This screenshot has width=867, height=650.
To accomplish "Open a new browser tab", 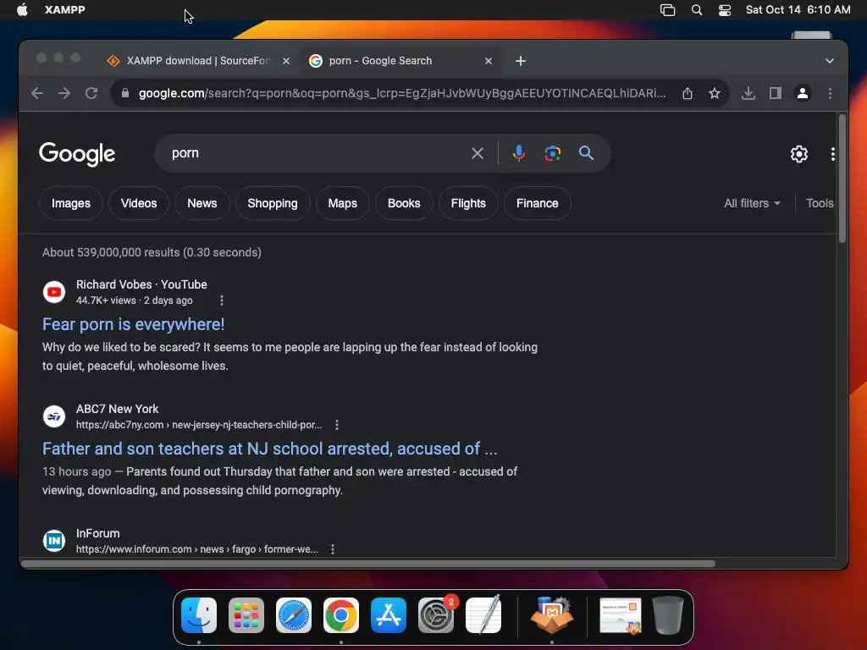I will (x=521, y=61).
